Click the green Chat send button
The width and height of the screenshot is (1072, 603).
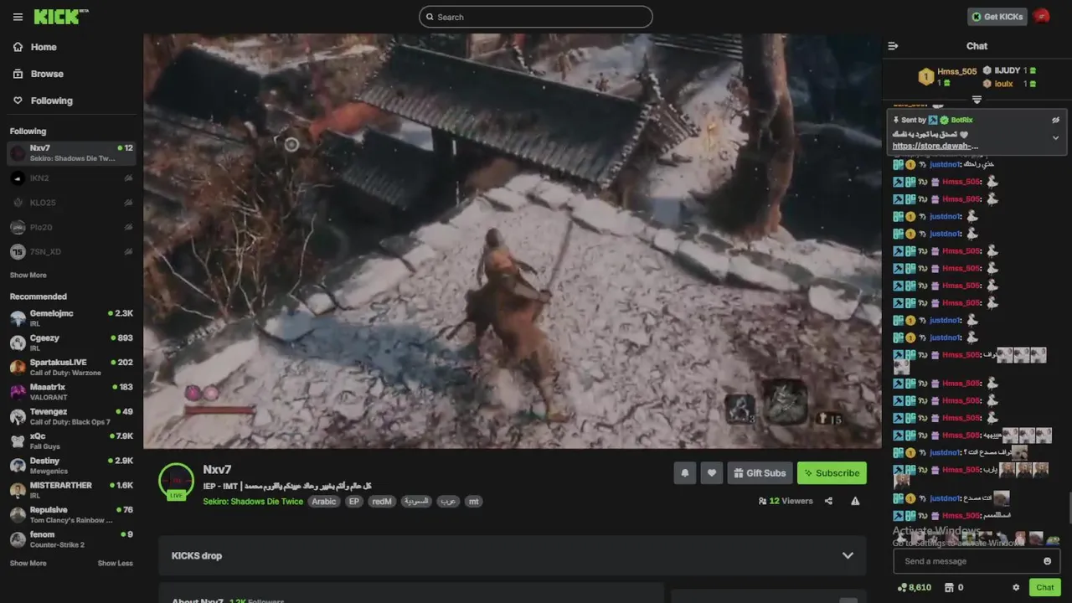click(x=1044, y=587)
